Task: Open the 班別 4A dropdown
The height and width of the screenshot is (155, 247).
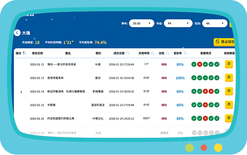Action: 215,23
